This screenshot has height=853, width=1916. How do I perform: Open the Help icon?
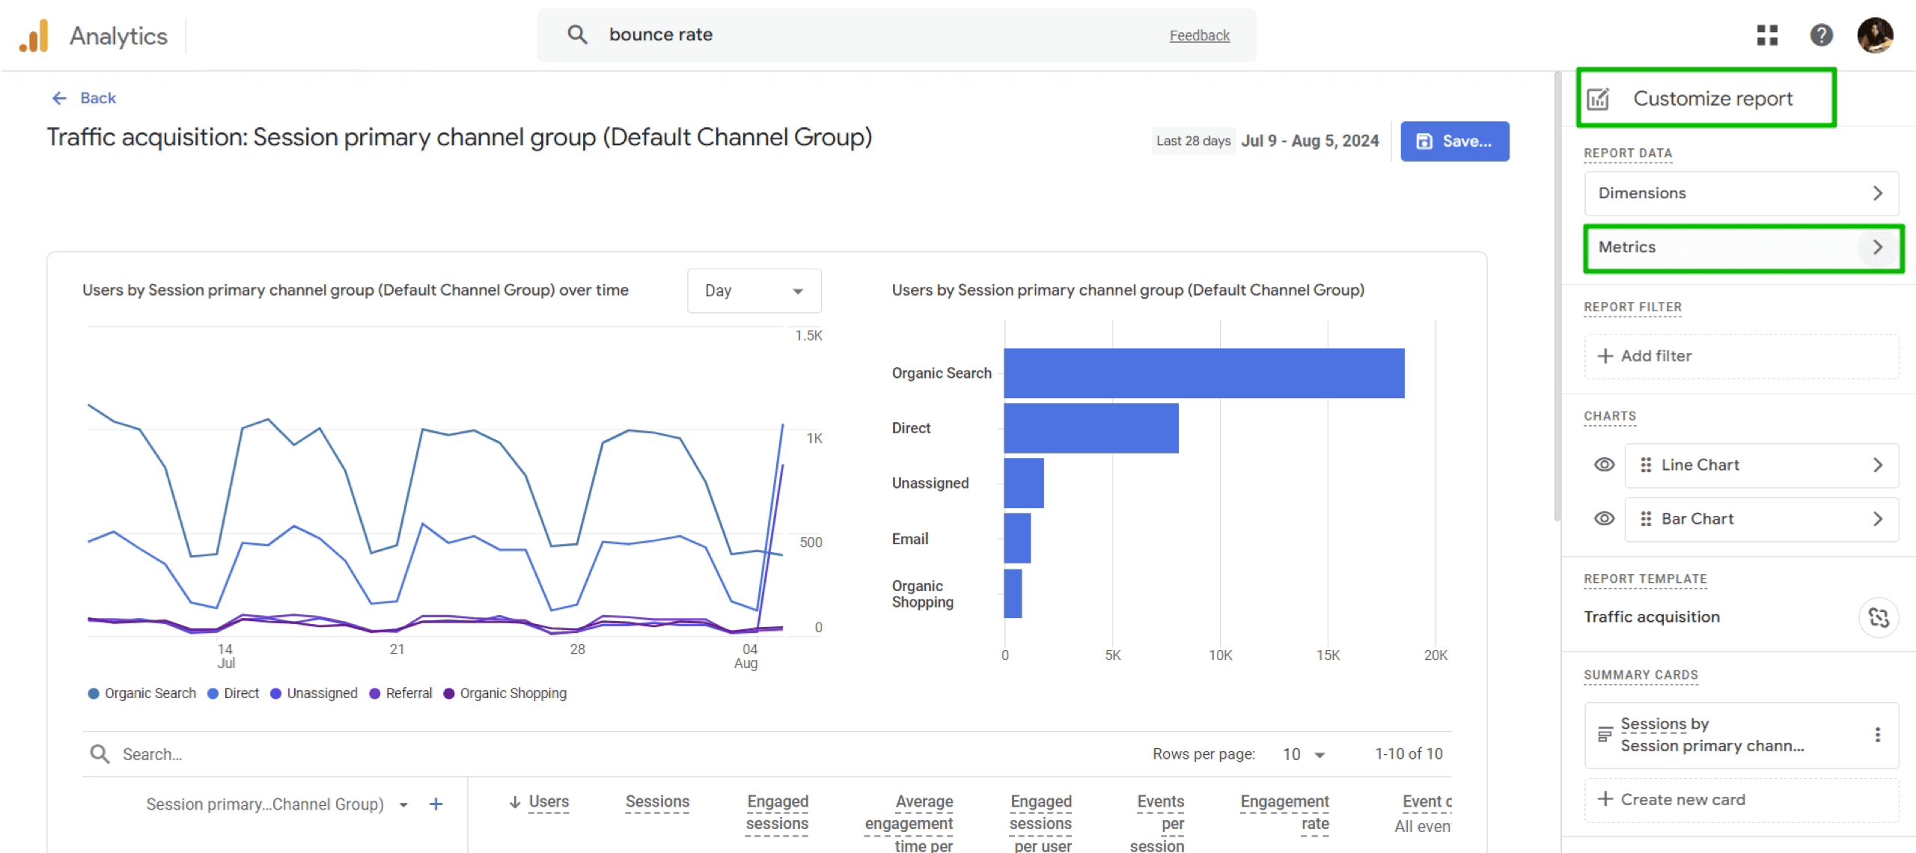(x=1821, y=35)
